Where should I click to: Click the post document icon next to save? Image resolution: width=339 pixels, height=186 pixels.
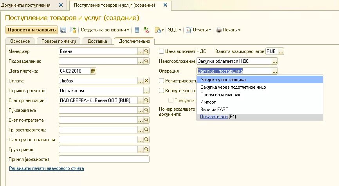pos(73,30)
